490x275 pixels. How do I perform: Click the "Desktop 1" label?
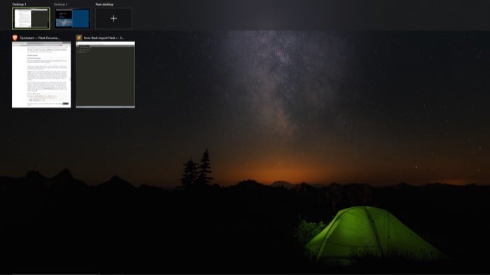tap(20, 4)
